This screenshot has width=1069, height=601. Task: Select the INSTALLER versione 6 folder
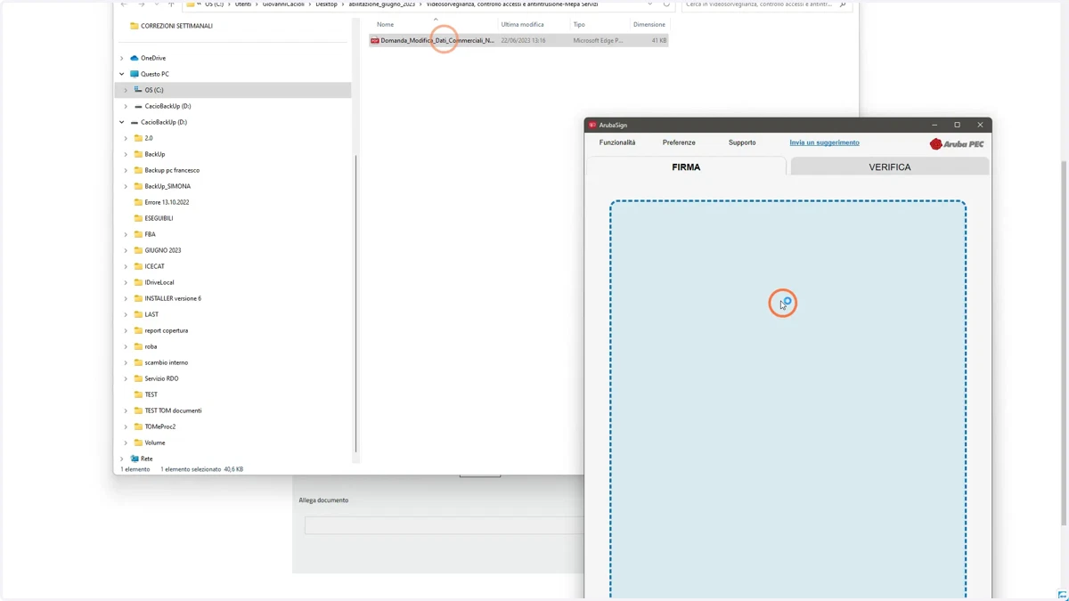(173, 298)
